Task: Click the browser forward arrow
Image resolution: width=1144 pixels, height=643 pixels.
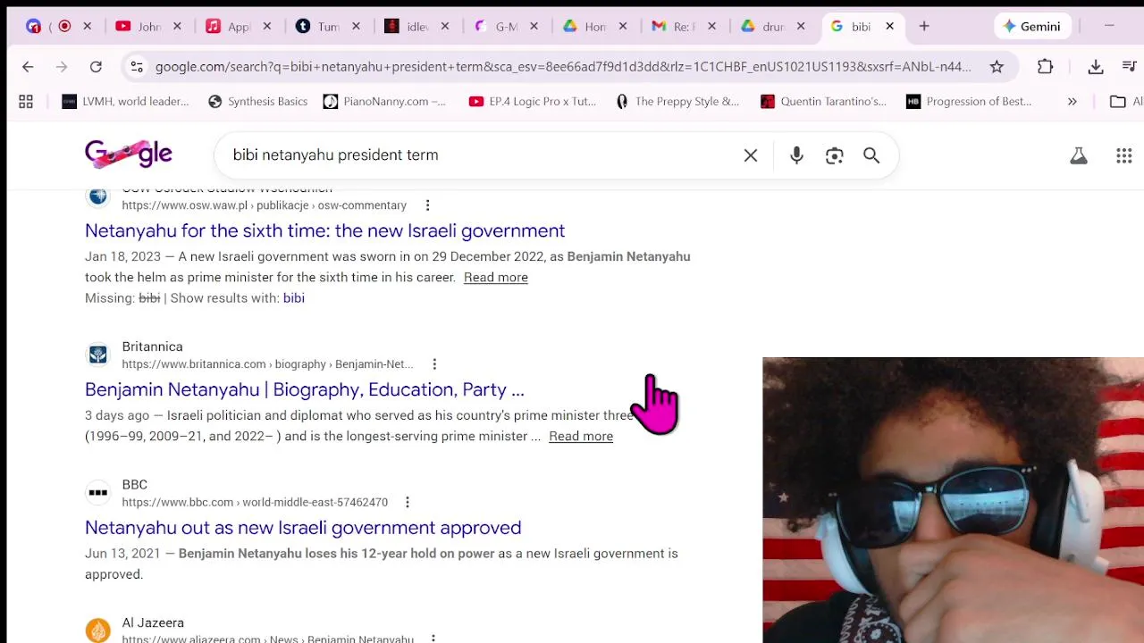Action: click(x=62, y=66)
